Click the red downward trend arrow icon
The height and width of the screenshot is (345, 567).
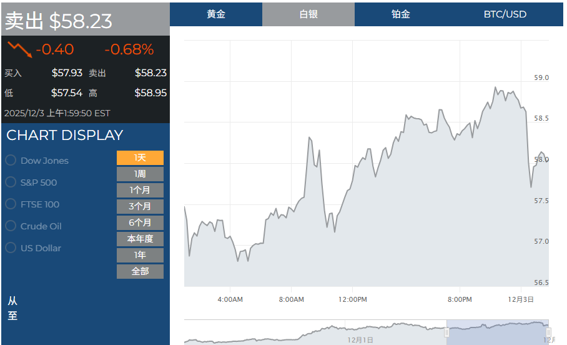(19, 49)
